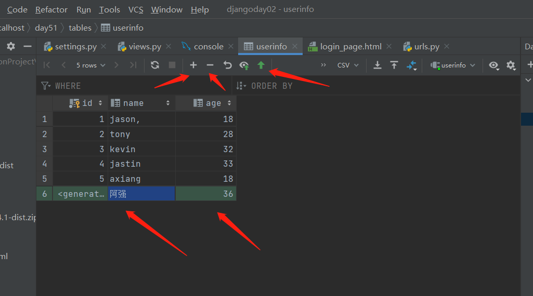Select the name cell 'kevin'
This screenshot has width=533, height=296.
141,149
